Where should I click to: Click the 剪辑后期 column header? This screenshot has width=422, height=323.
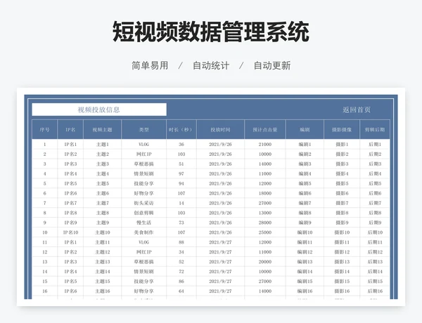(x=375, y=129)
